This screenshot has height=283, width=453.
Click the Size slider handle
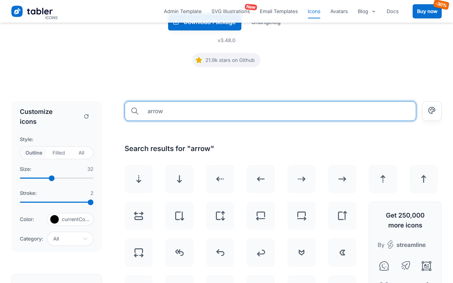pyautogui.click(x=52, y=178)
